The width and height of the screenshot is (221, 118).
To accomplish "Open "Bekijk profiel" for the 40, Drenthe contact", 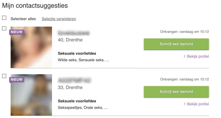I will pyautogui.click(x=198, y=56).
